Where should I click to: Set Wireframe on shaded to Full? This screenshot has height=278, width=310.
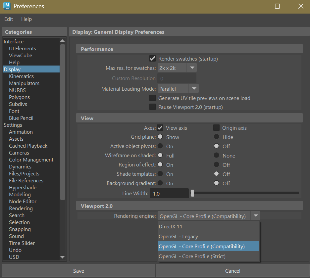pyautogui.click(x=160, y=155)
